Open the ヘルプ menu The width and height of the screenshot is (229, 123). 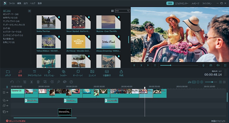[x=33, y=3]
